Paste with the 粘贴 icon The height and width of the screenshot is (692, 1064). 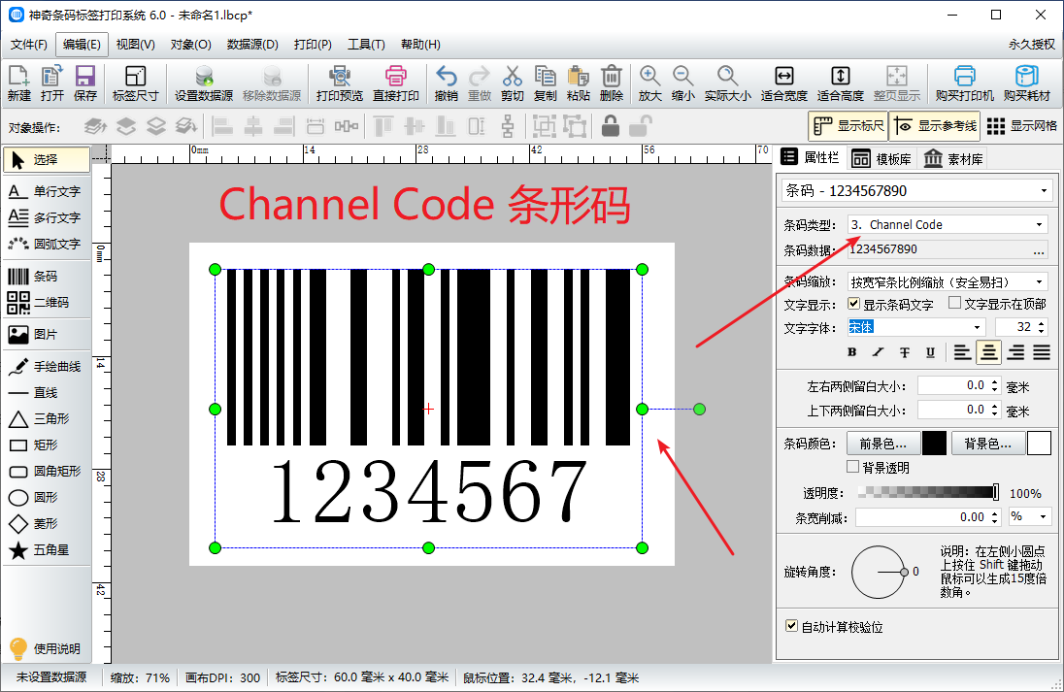tap(579, 83)
